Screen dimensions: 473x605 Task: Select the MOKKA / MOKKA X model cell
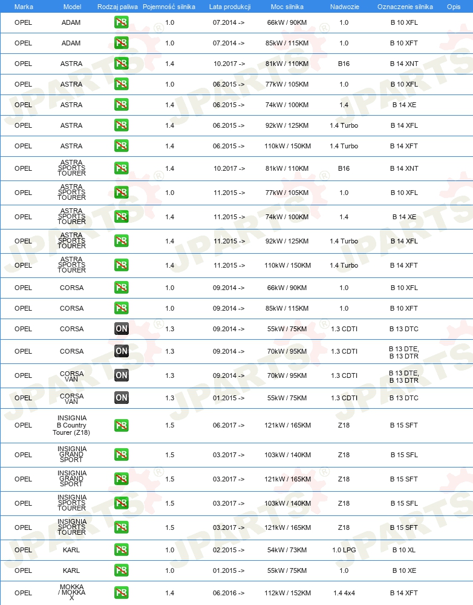click(x=72, y=592)
